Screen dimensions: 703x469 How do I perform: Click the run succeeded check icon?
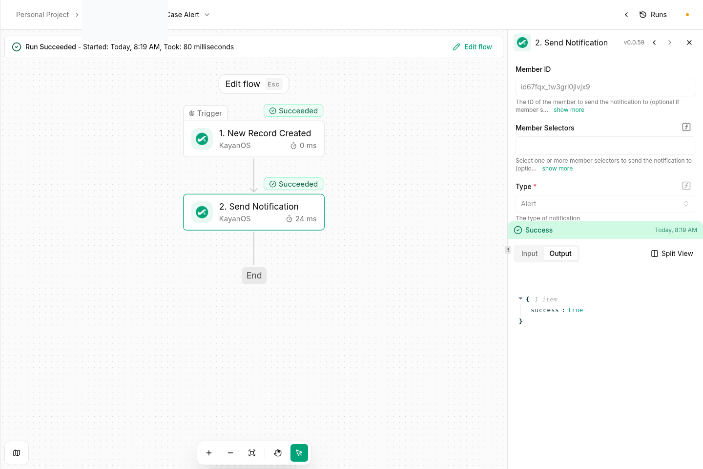tap(17, 47)
